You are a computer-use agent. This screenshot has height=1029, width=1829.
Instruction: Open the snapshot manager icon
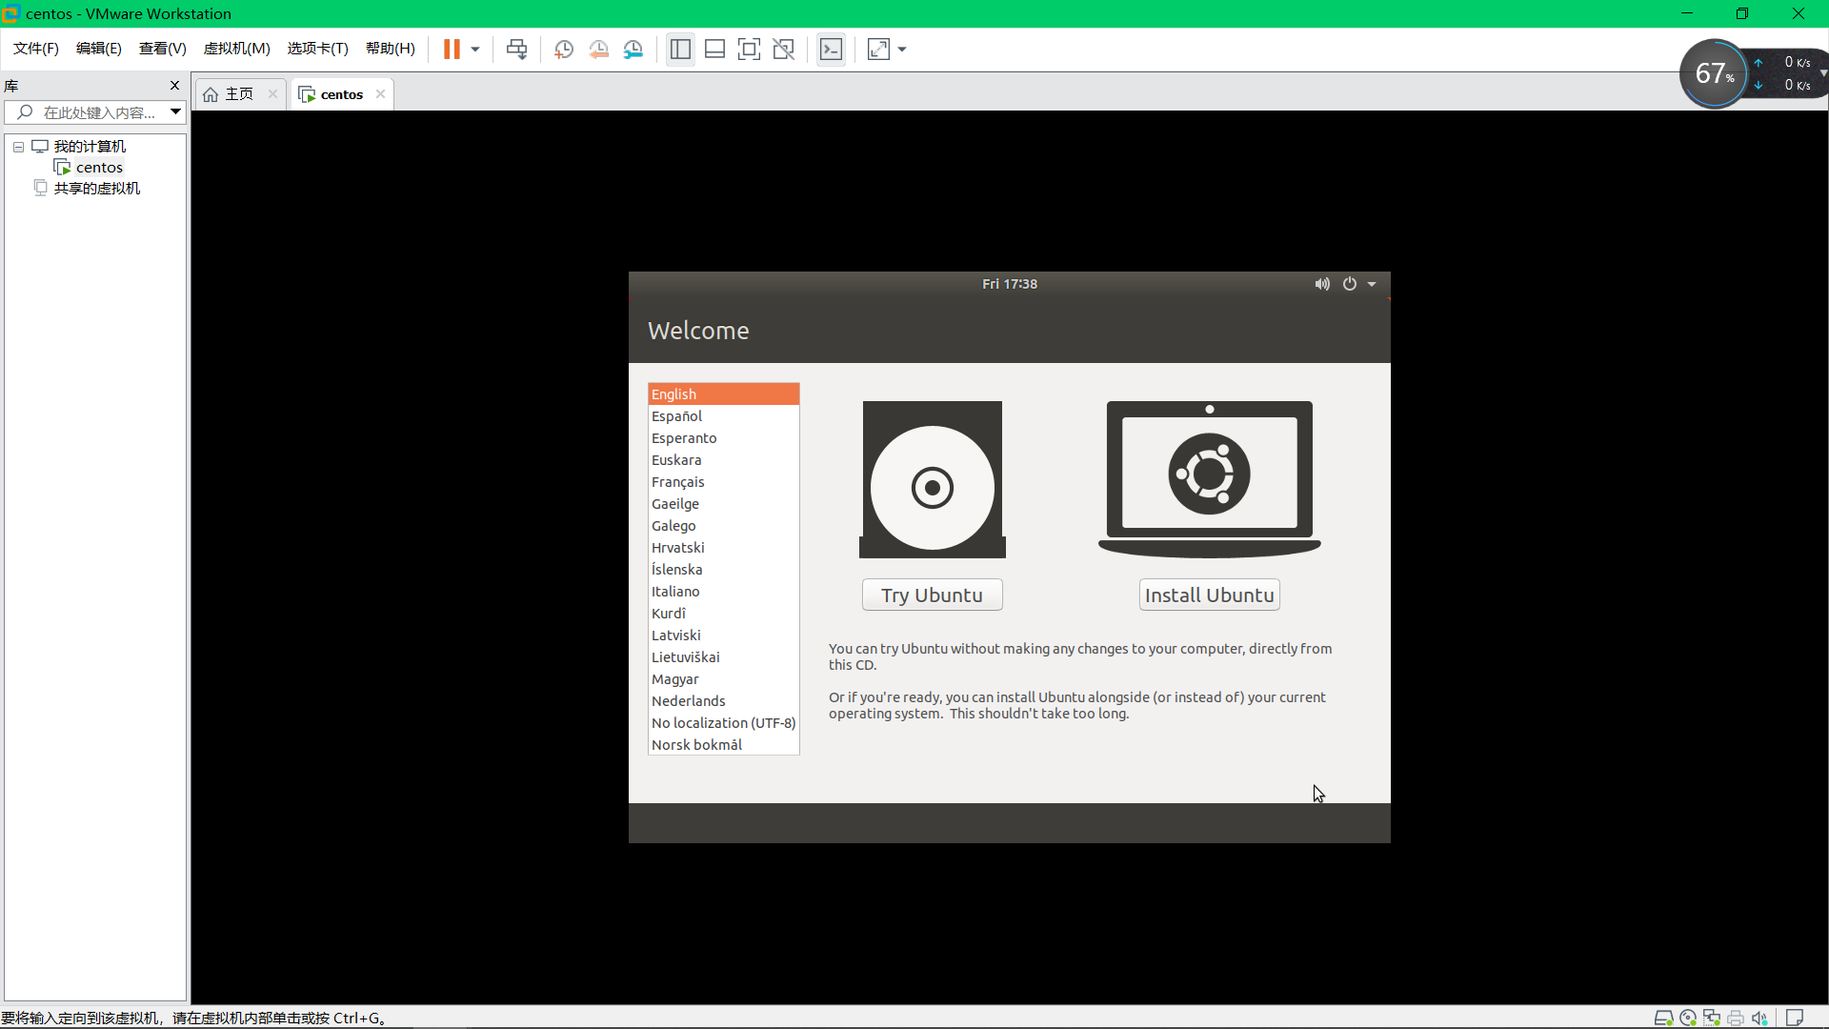click(633, 50)
